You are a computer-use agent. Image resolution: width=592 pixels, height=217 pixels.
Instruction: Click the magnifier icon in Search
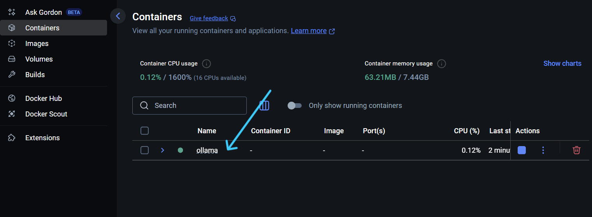144,106
